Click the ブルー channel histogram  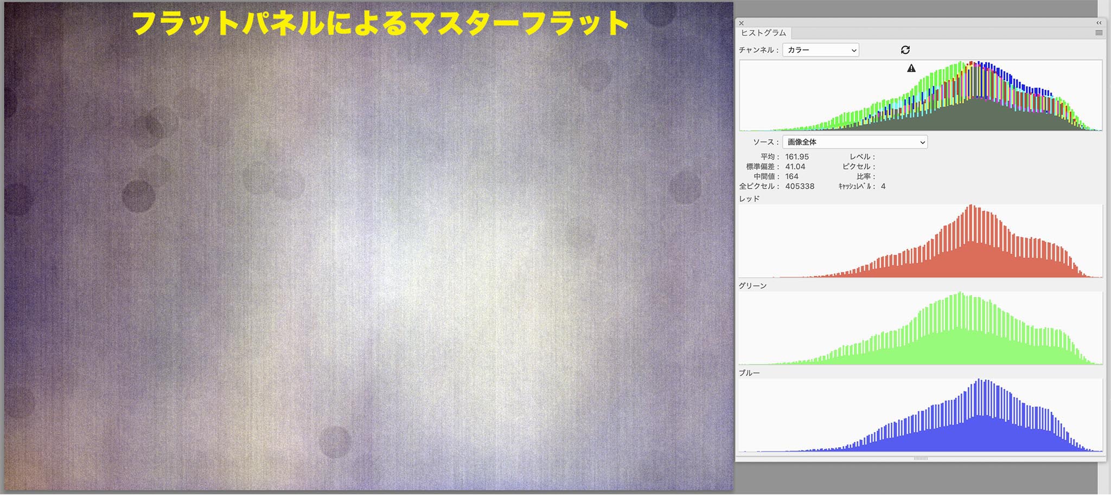coord(921,416)
